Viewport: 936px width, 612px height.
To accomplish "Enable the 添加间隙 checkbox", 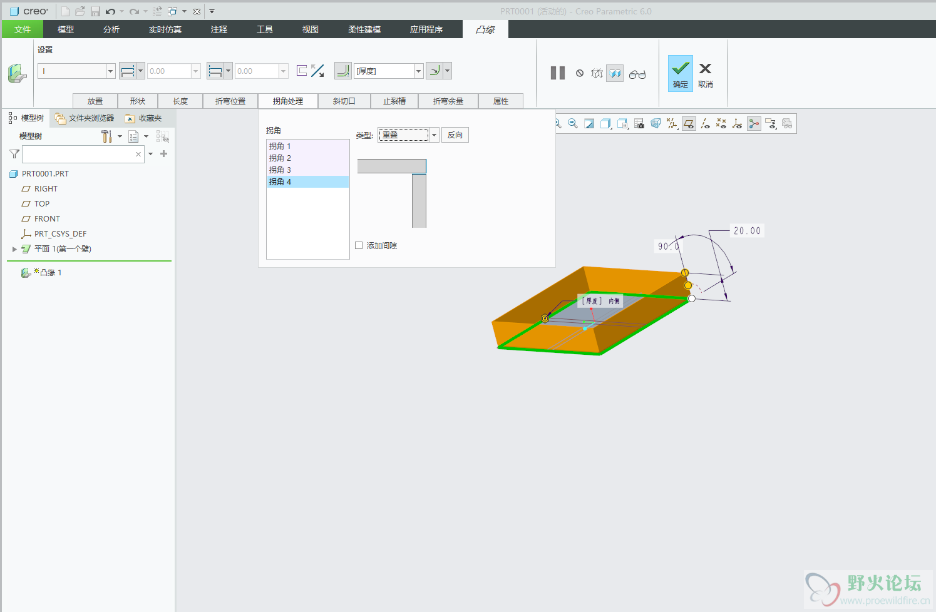I will [x=359, y=245].
